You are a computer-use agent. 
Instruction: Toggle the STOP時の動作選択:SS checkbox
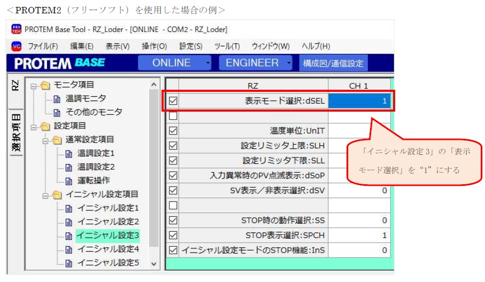173,220
